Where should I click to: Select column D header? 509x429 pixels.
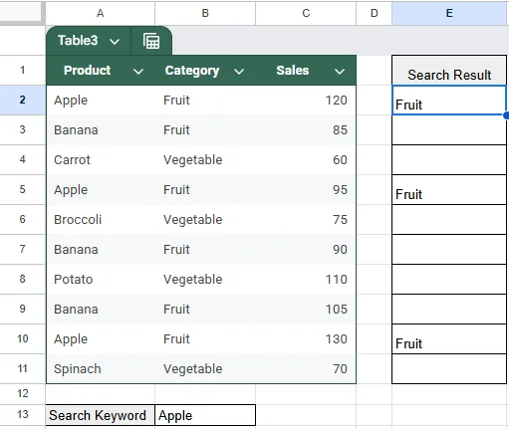pyautogui.click(x=375, y=13)
